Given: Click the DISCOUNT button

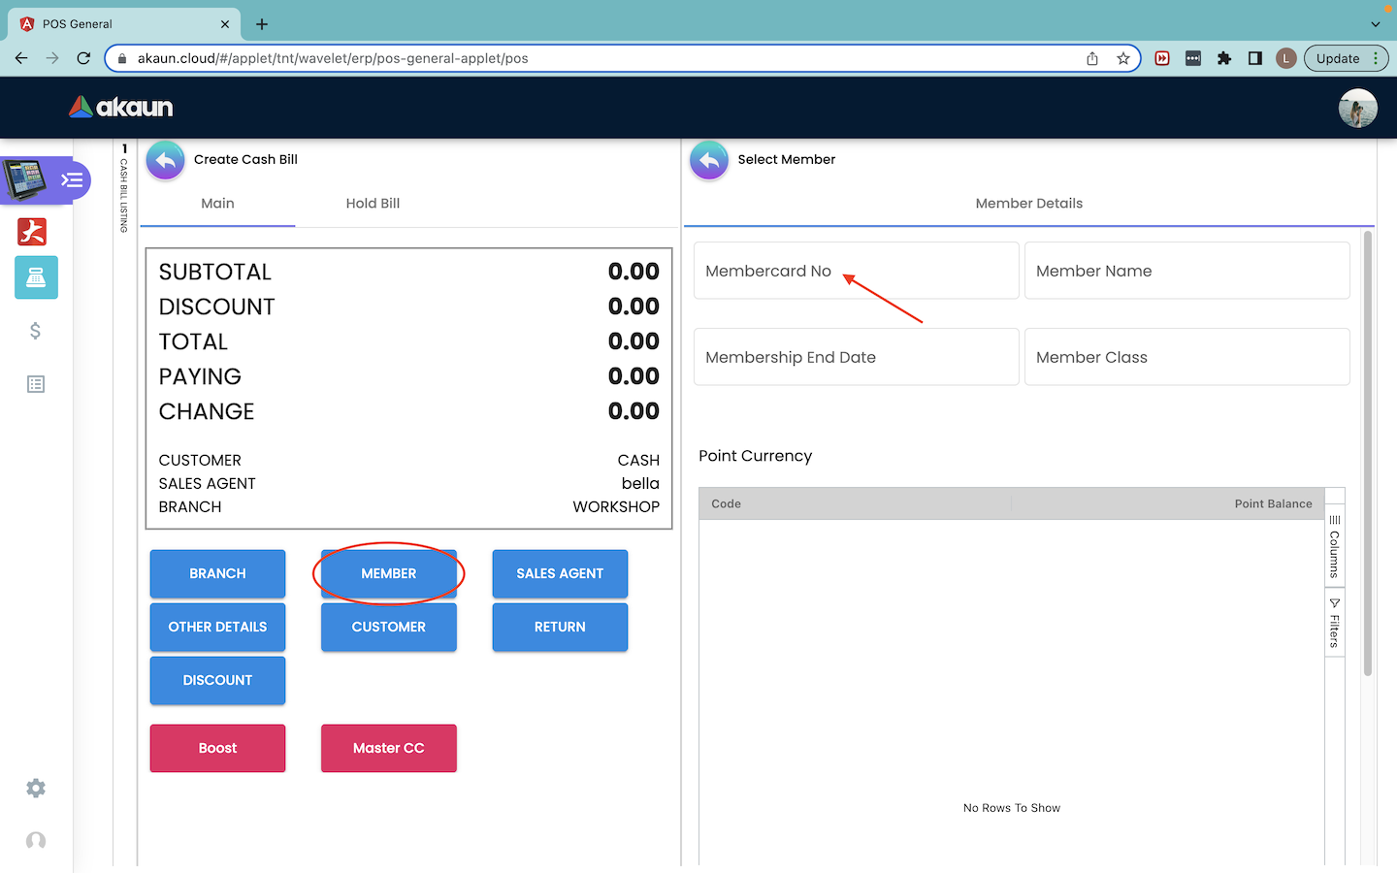Looking at the screenshot, I should pyautogui.click(x=217, y=681).
